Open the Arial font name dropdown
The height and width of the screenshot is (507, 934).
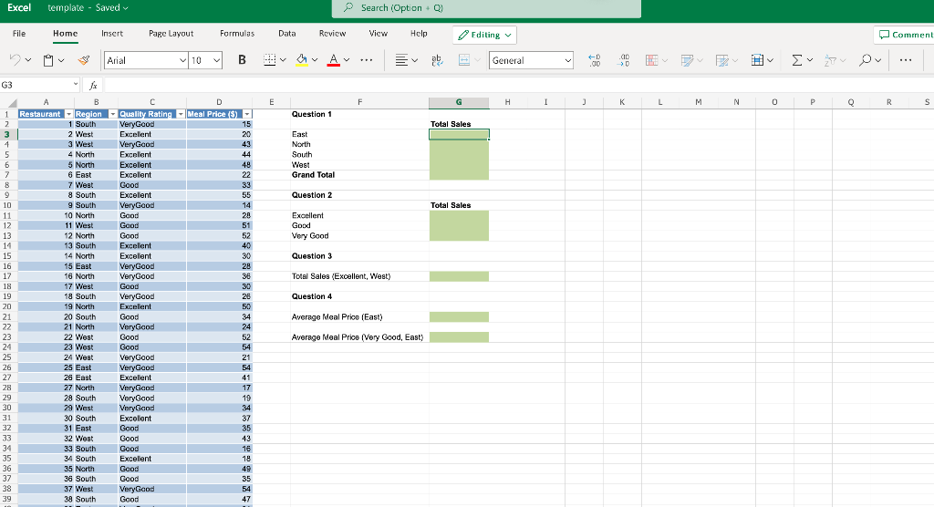pyautogui.click(x=182, y=60)
